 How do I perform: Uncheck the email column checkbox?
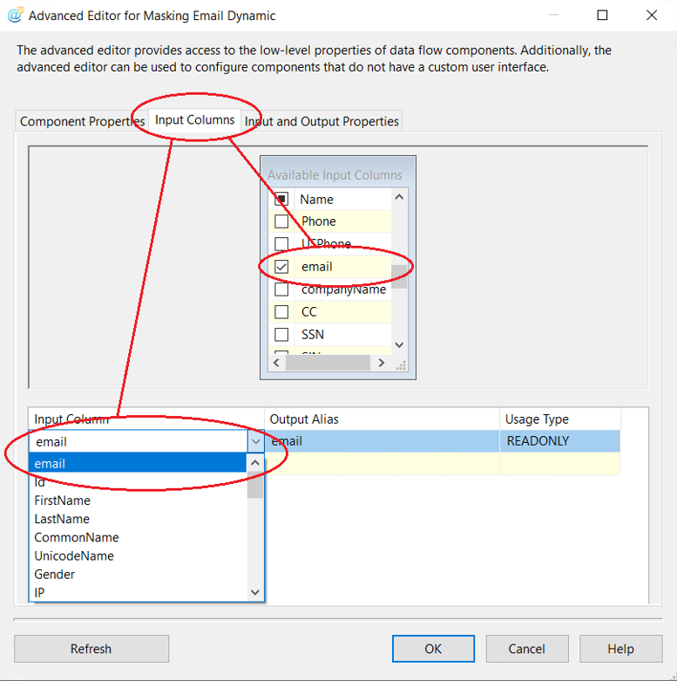pyautogui.click(x=281, y=267)
